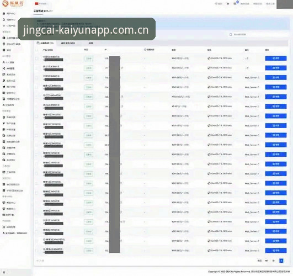
Task: Check the first table row checkbox
Action: click(x=37, y=59)
